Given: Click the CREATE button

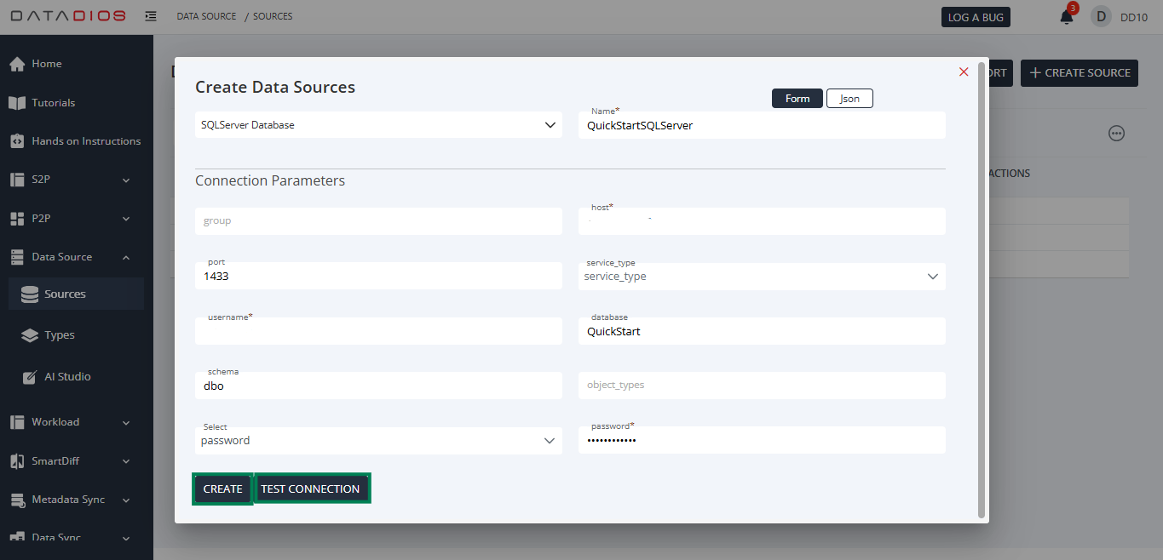Looking at the screenshot, I should click(222, 489).
